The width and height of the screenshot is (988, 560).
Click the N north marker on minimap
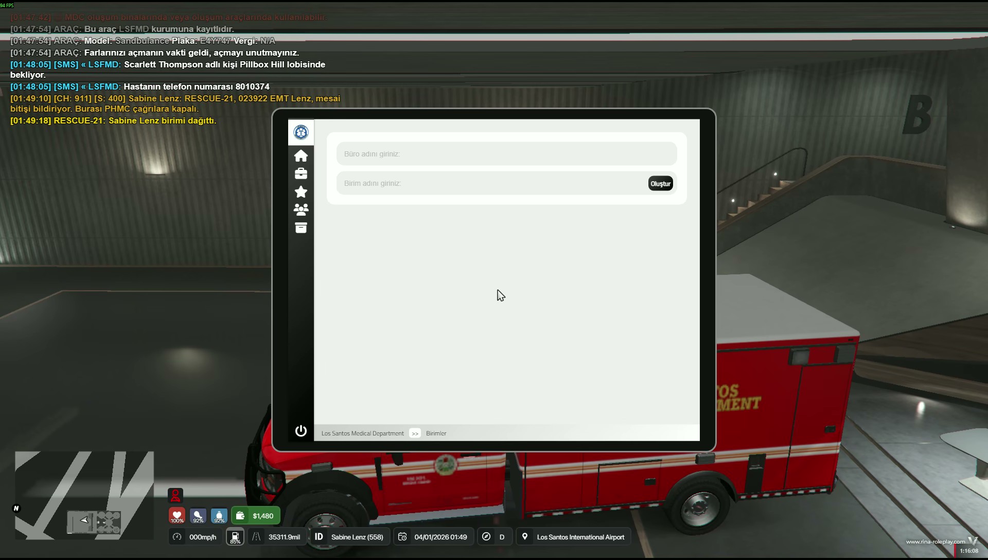(16, 508)
